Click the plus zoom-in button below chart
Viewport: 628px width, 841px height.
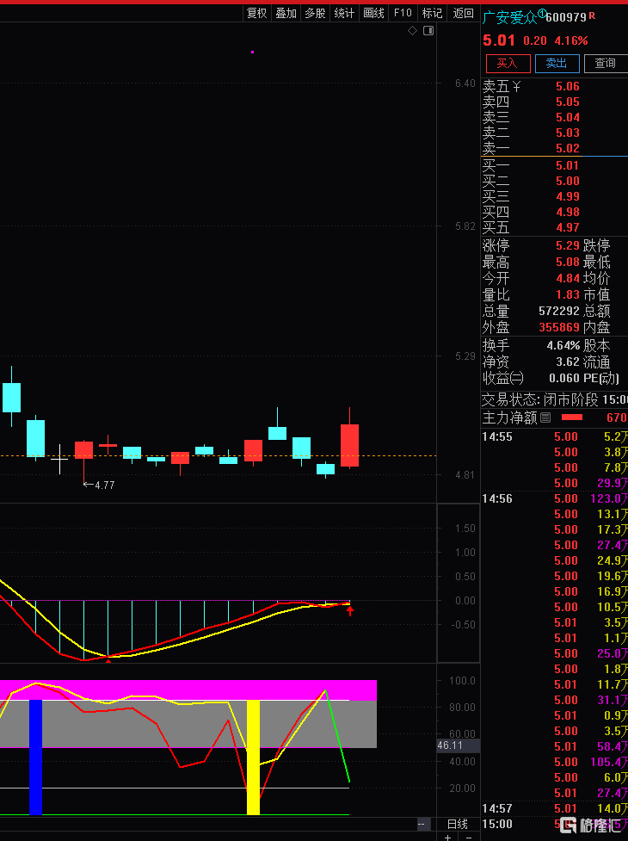pyautogui.click(x=447, y=837)
